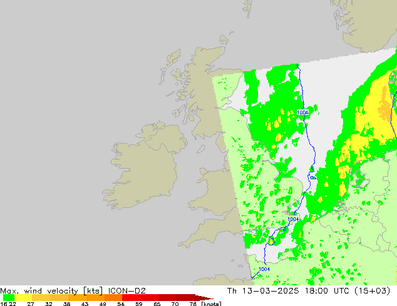Click the legend value 22
This screenshot has height=306, width=397.
pos(12,304)
